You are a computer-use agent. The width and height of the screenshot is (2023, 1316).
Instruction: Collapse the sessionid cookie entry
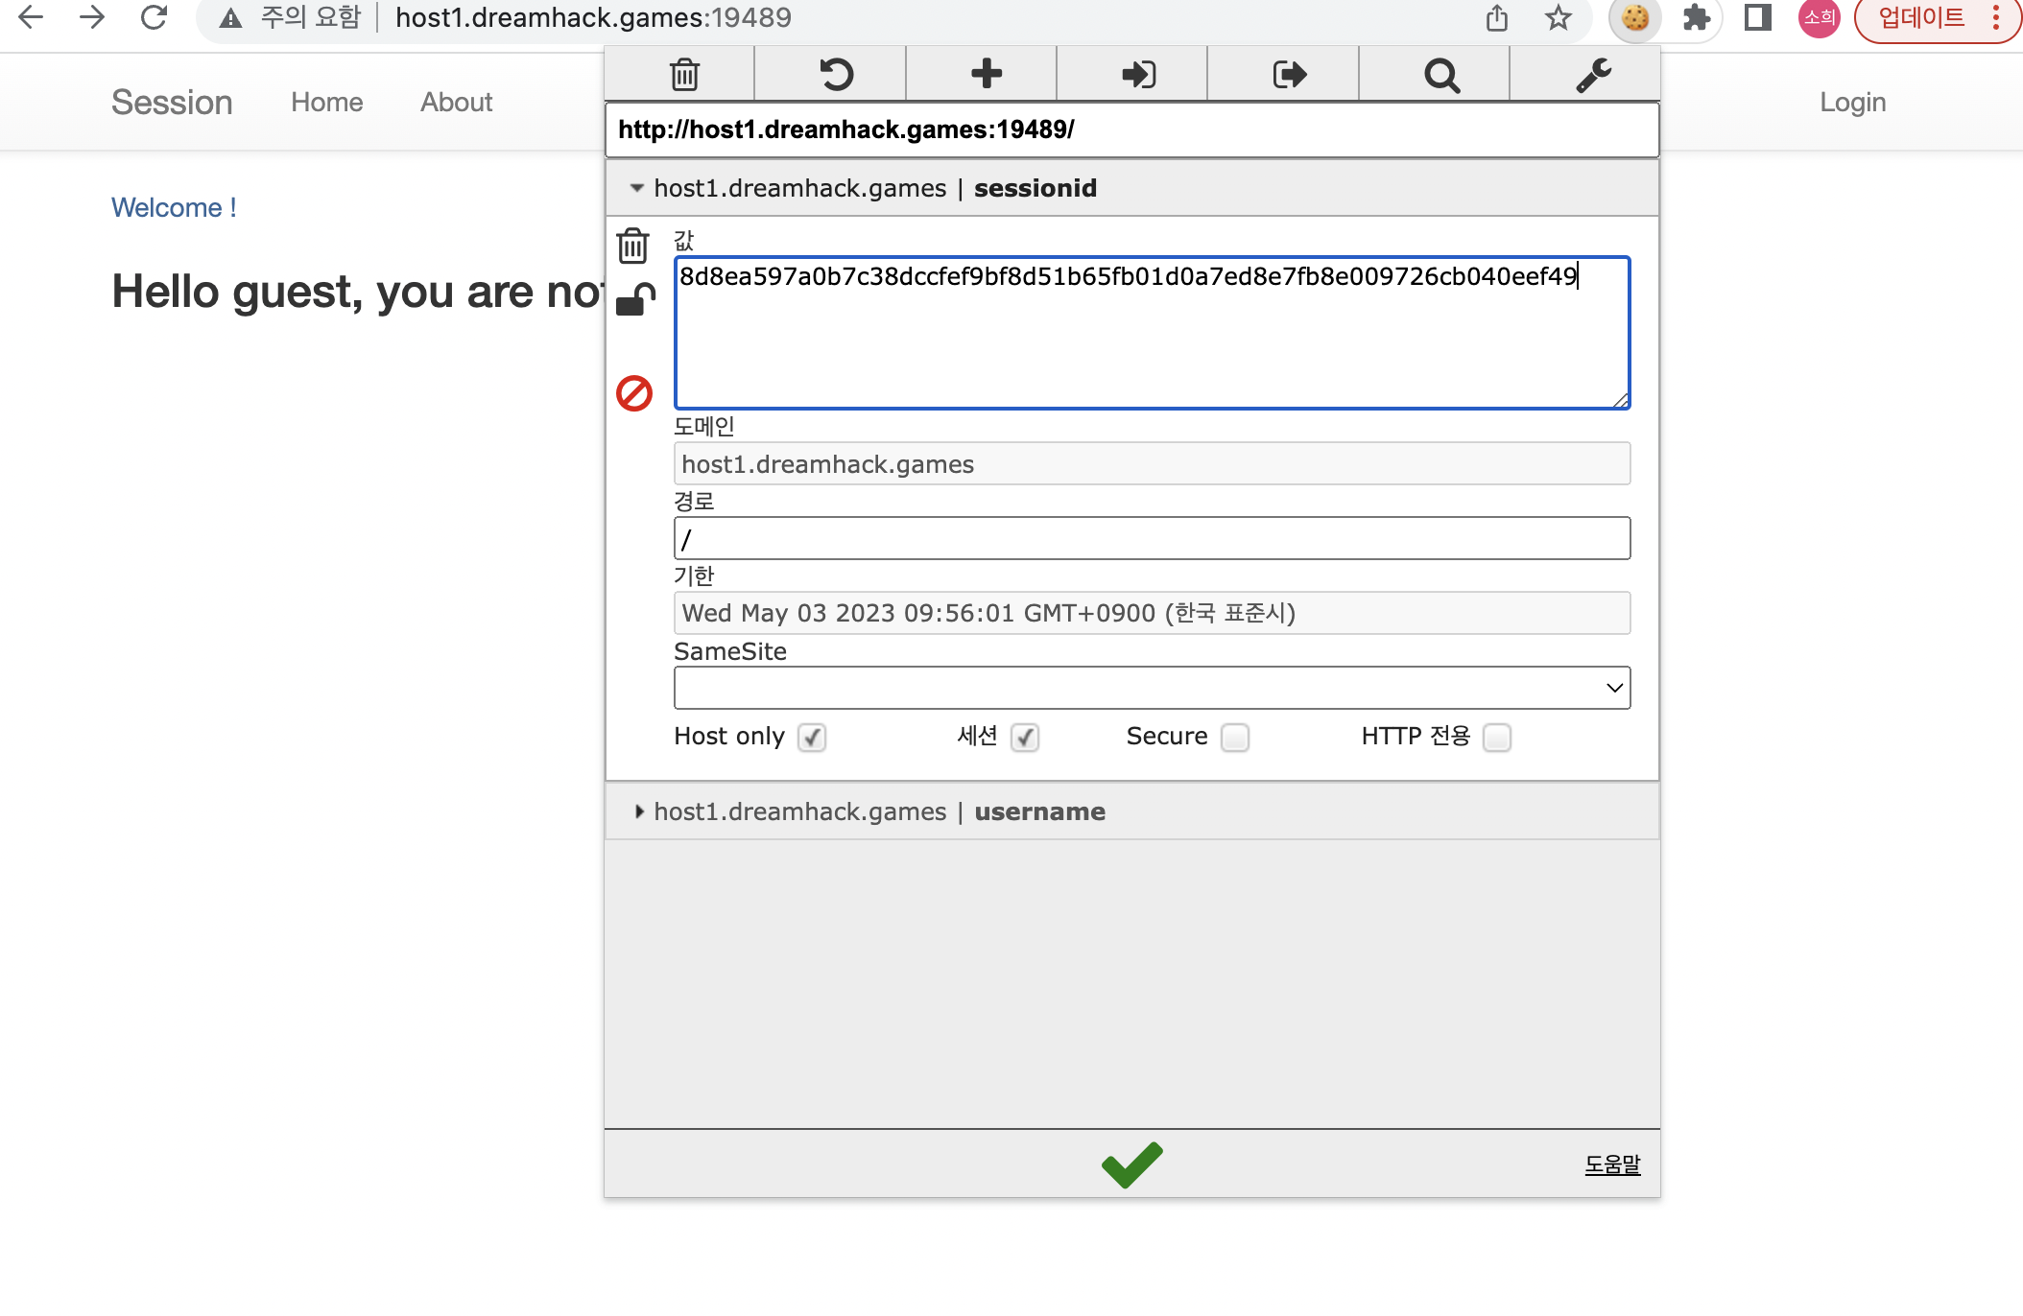pos(636,188)
